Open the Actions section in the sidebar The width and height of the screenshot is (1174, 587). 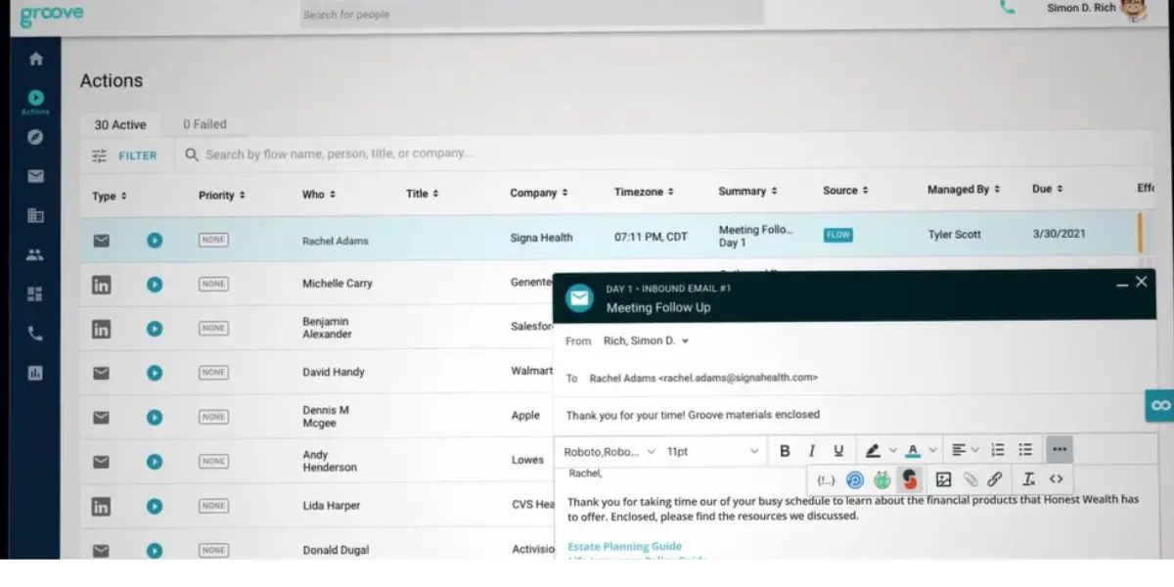[x=36, y=102]
